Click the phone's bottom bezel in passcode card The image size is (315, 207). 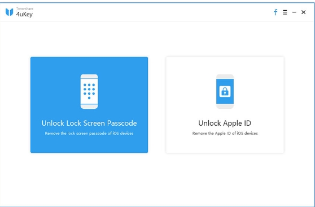(89, 107)
